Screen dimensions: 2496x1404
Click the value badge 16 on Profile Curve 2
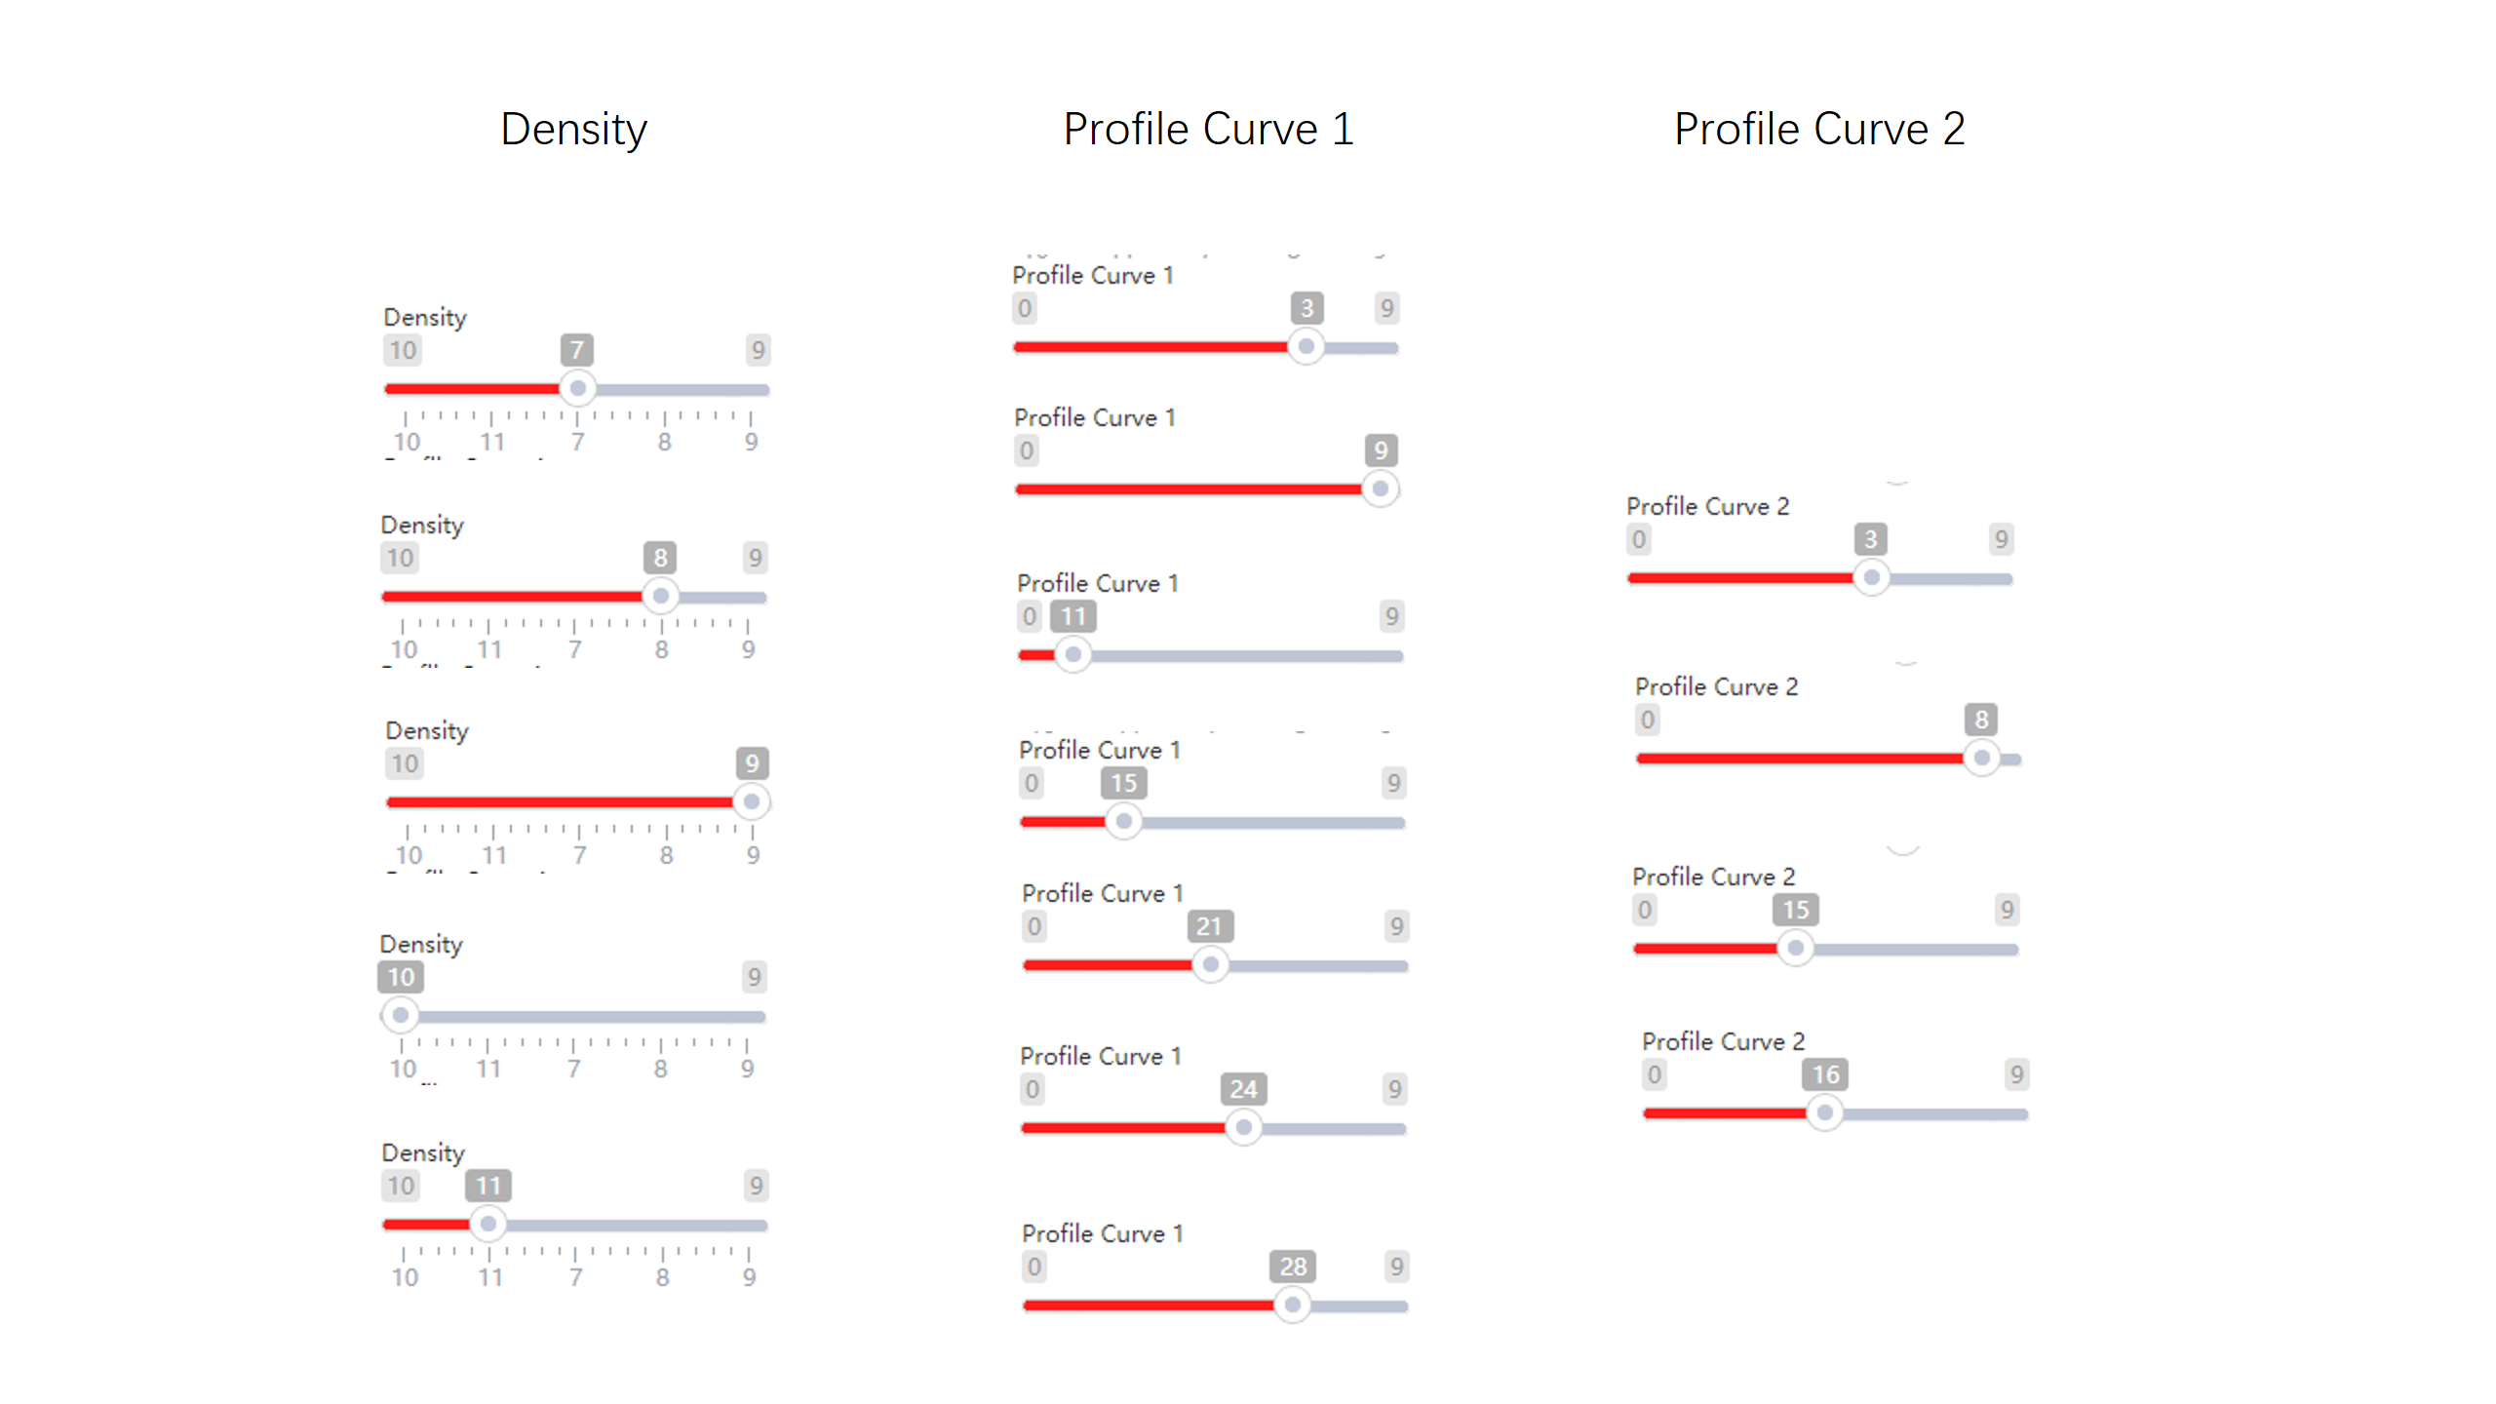(1825, 1074)
